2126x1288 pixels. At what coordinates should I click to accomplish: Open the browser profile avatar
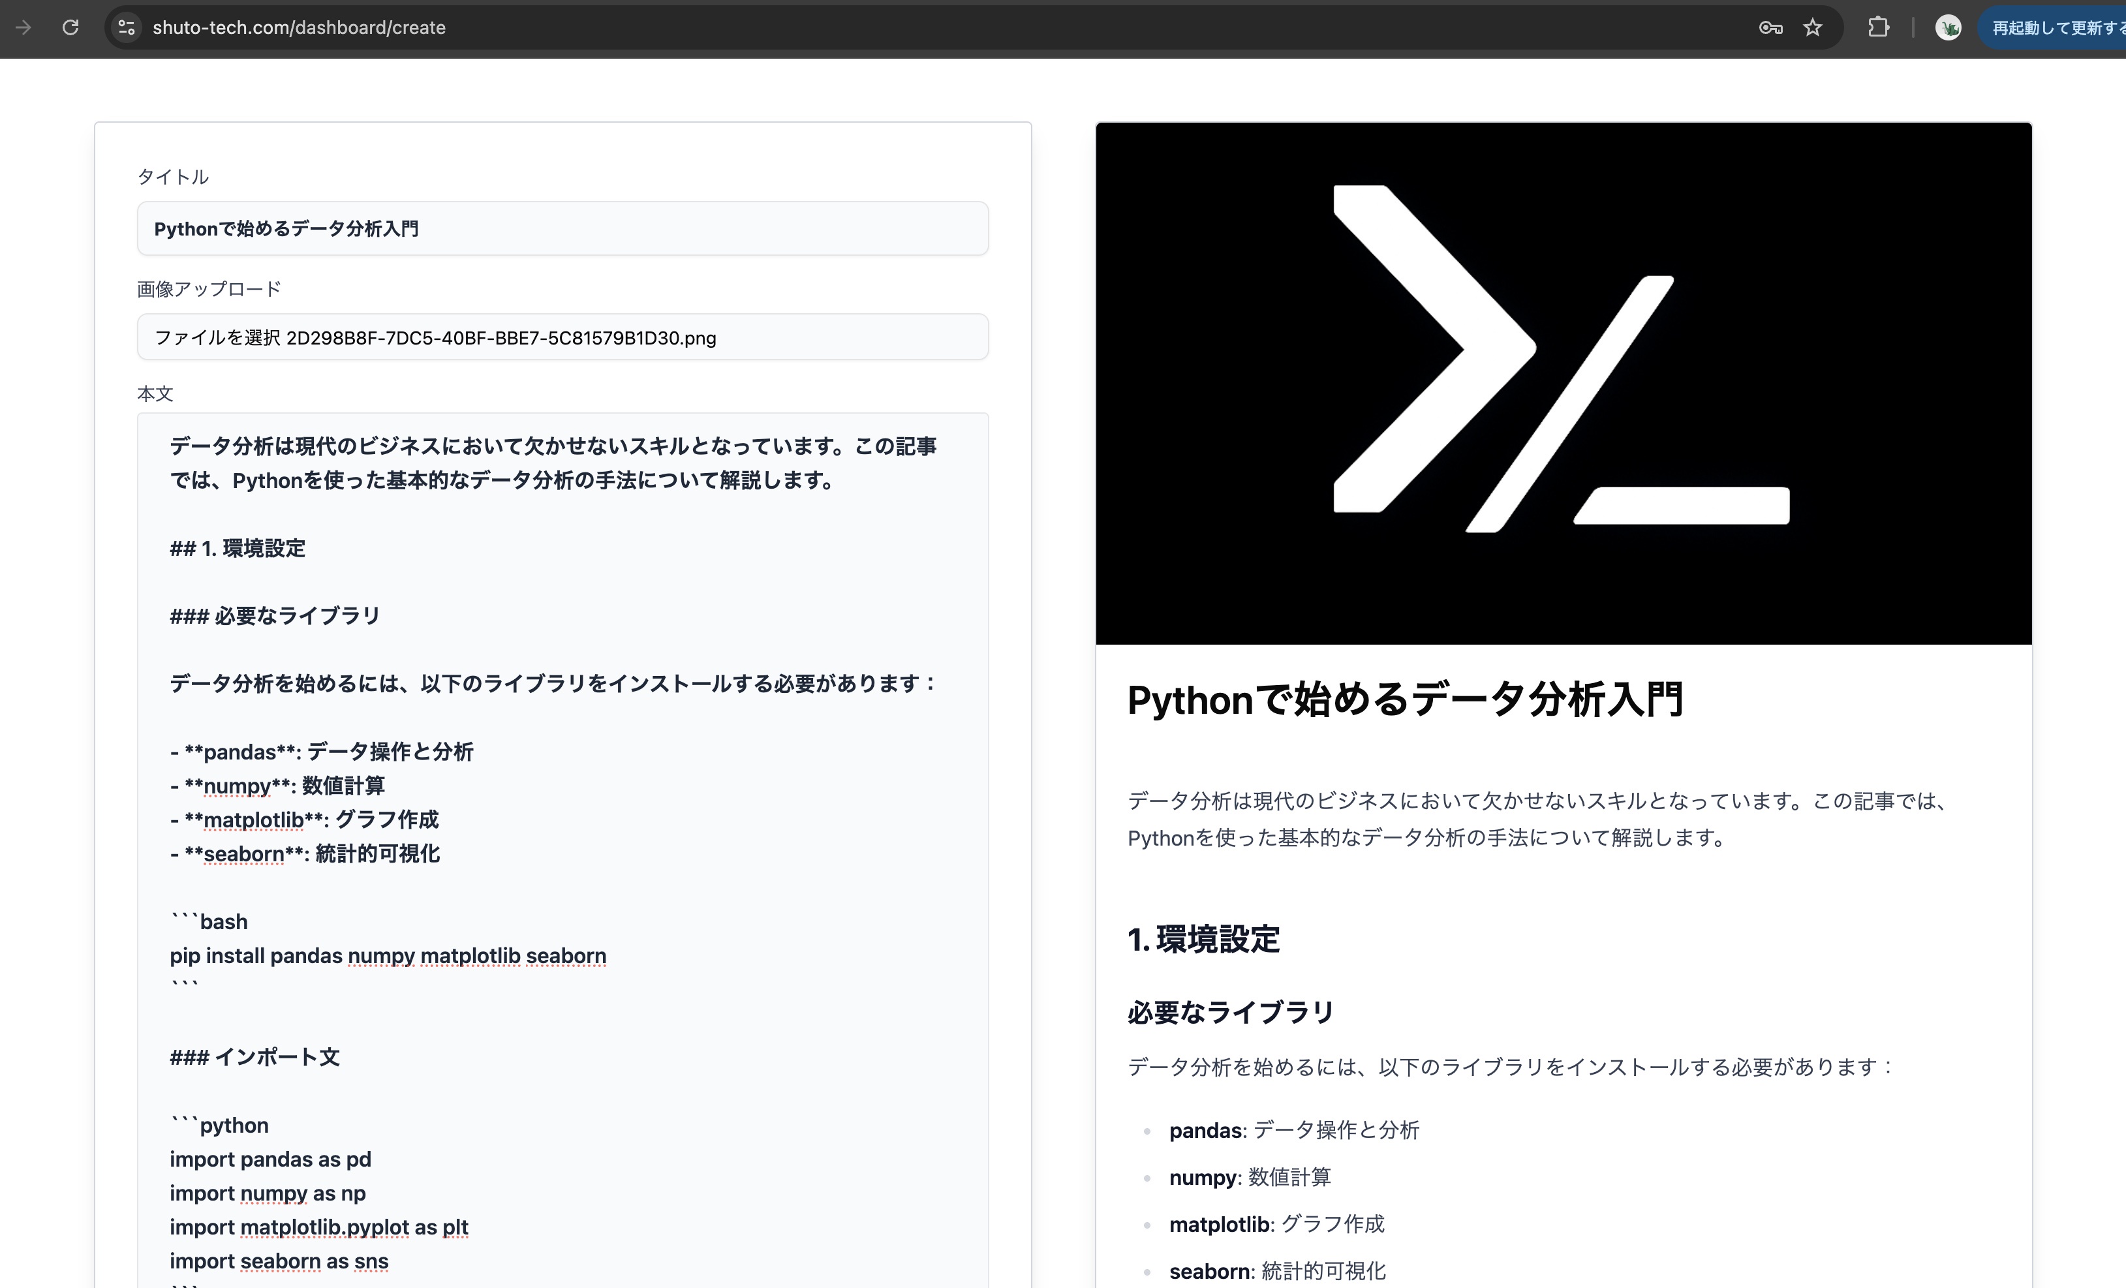(x=1949, y=27)
